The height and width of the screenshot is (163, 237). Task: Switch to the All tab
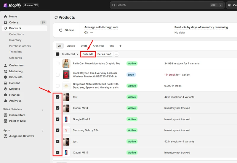[60, 46]
